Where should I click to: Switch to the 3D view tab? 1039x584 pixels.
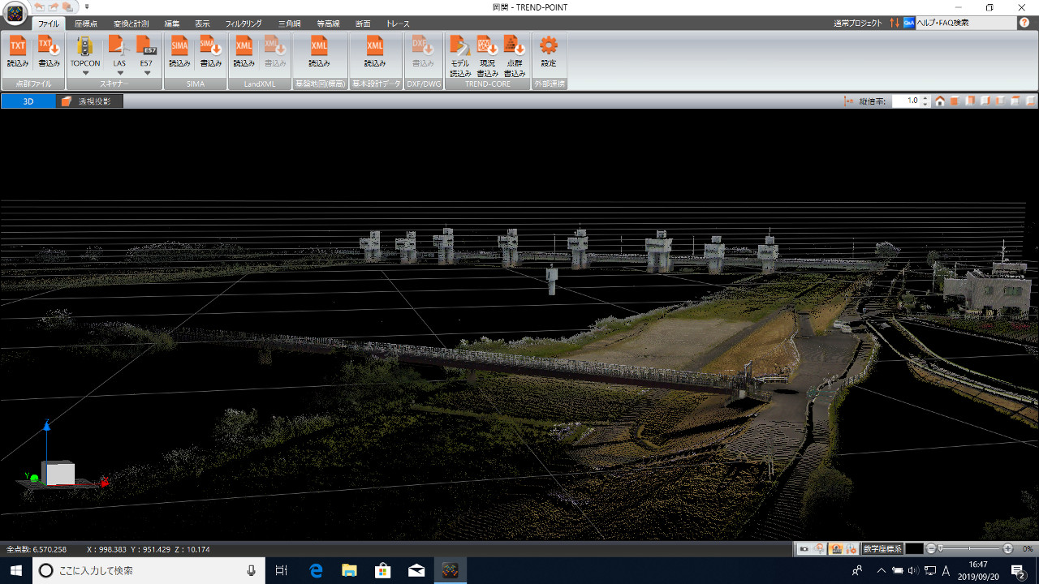tap(28, 101)
